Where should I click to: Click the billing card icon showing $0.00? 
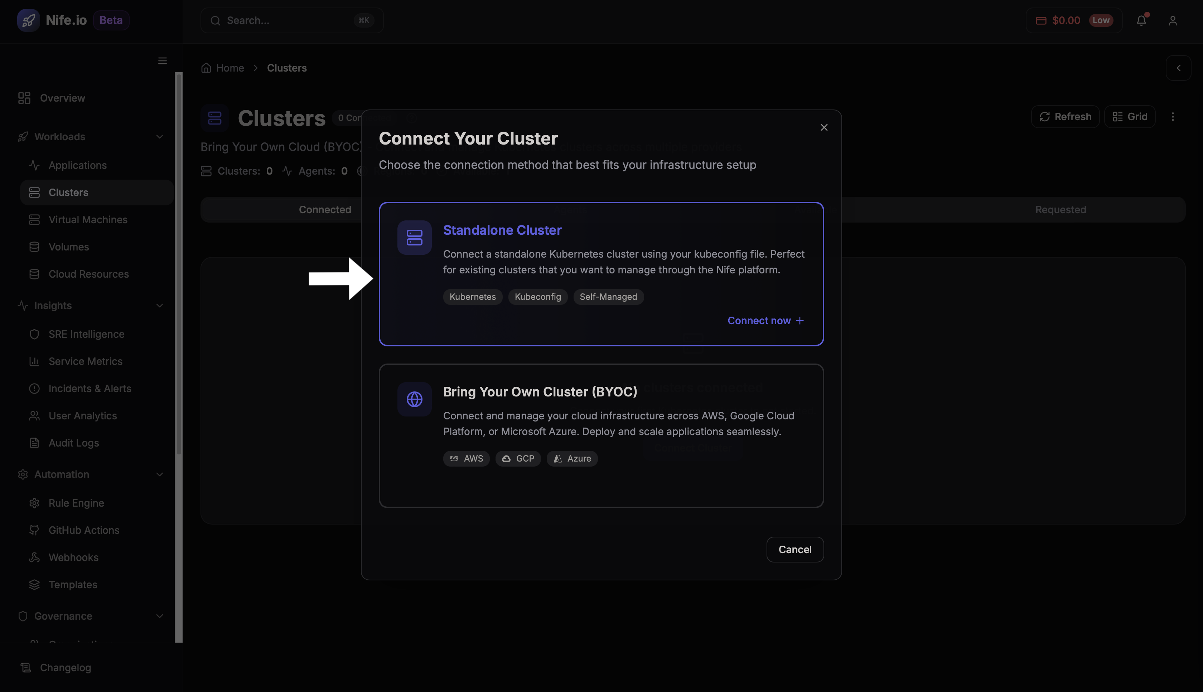coord(1041,20)
